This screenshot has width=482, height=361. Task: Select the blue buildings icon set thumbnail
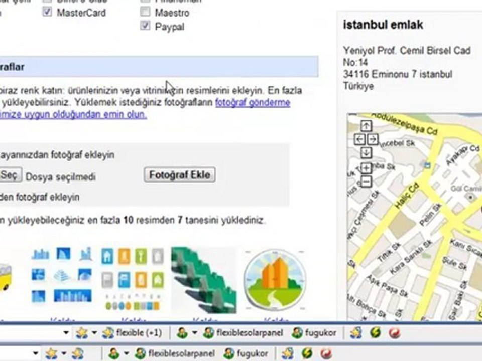(x=62, y=275)
